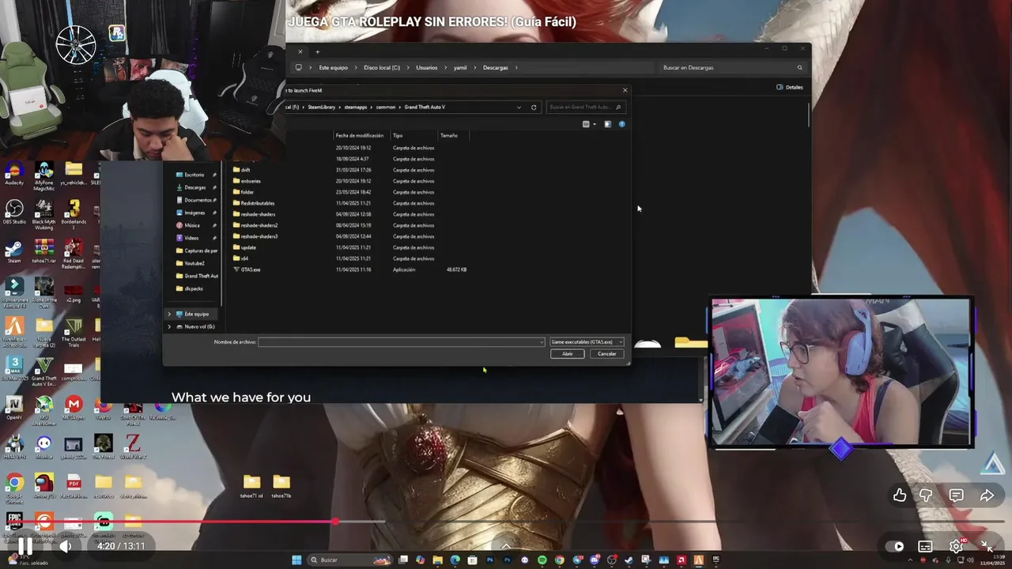1012x569 pixels.
Task: Open Google Chrome desktop icon
Action: coord(14,486)
